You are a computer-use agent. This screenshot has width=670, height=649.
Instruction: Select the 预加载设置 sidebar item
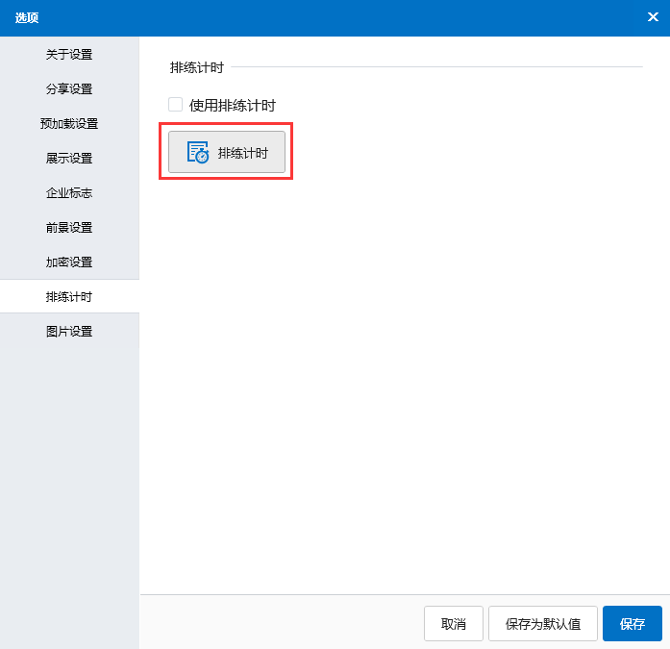(x=69, y=124)
